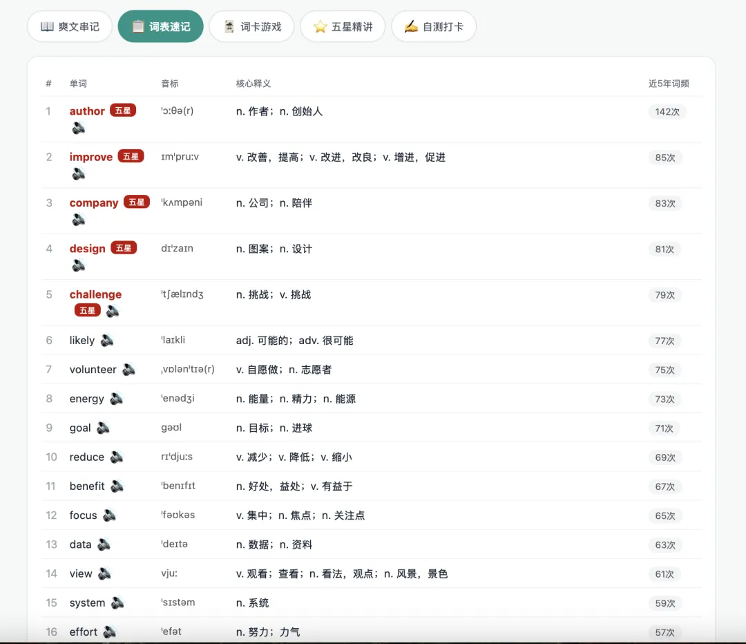The image size is (746, 644).
Task: Play pronunciation audio for goal
Action: [x=103, y=428]
